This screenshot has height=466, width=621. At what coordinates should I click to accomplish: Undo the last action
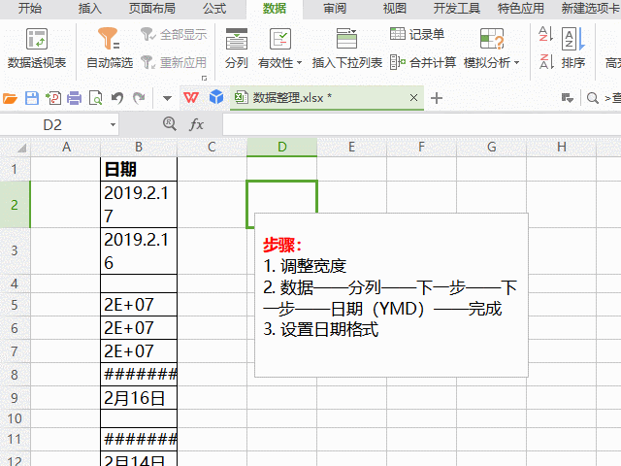click(x=117, y=98)
